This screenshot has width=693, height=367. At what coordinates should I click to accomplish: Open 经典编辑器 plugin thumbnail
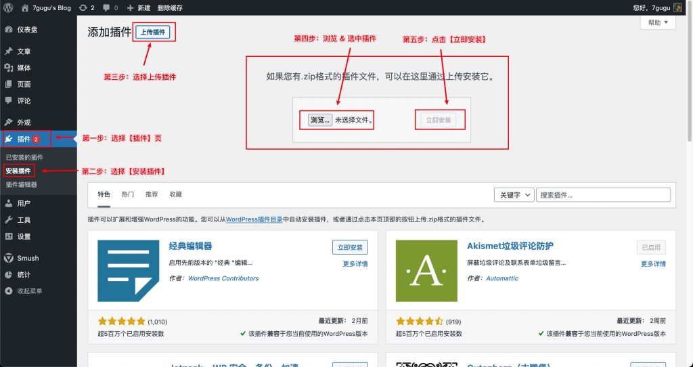pos(128,271)
